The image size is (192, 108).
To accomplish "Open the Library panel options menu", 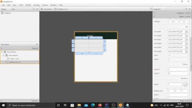I will click(x=37, y=9).
